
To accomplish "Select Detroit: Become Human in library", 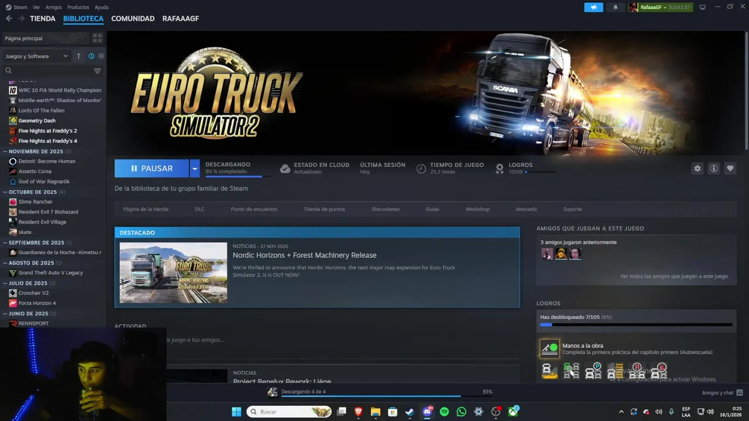I will point(47,161).
